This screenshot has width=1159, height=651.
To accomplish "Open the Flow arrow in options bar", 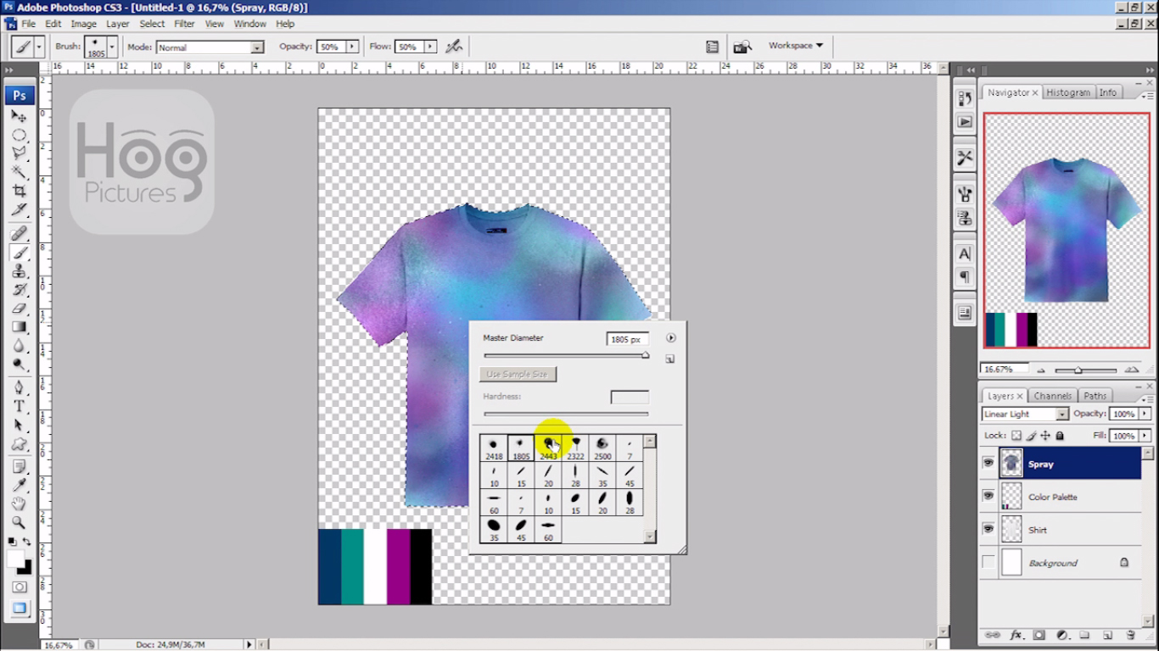I will pos(430,47).
